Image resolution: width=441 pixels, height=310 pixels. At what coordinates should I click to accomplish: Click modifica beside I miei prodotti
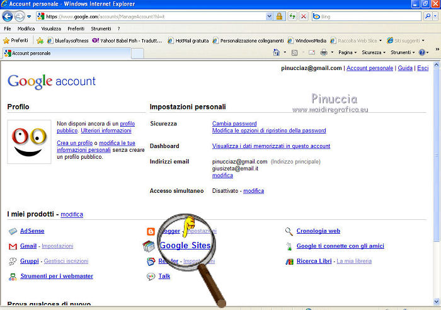(x=72, y=214)
